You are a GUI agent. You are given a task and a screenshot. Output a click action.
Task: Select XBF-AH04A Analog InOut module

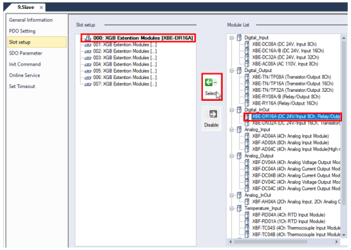[296, 202]
